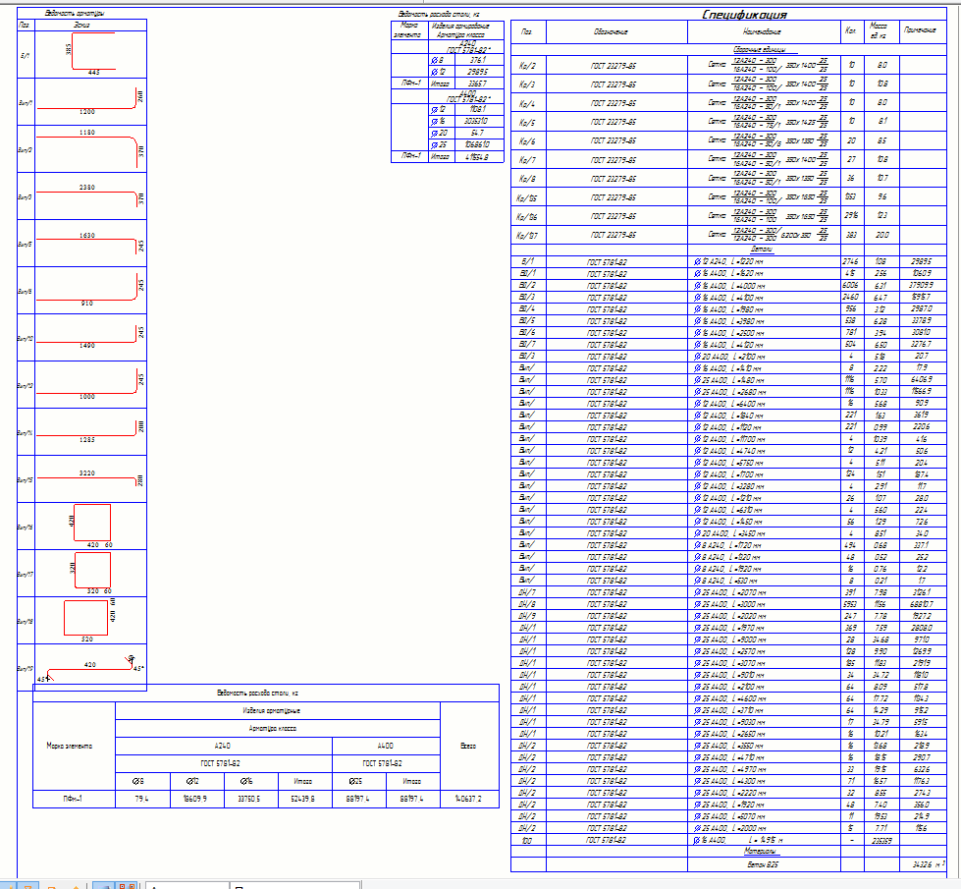Click the Обозначение column header
Screen dimensions: 961x889
pos(611,32)
